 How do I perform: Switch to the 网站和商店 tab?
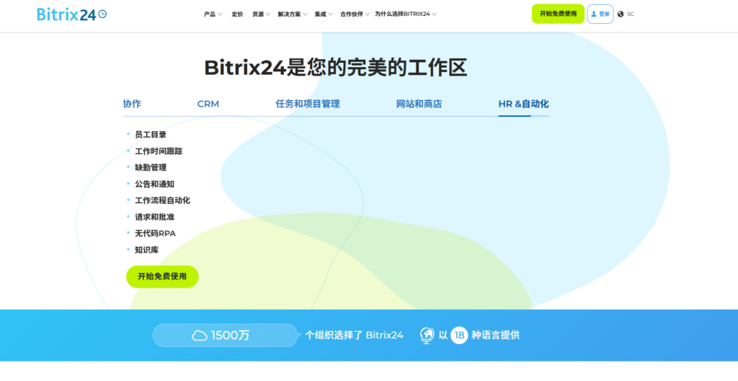(419, 104)
